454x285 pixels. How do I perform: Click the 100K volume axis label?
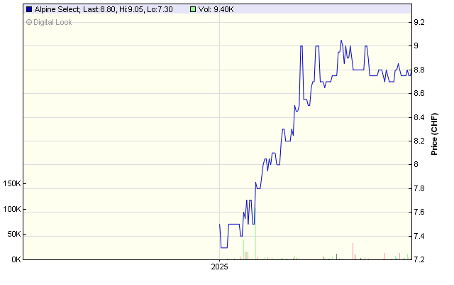pyautogui.click(x=13, y=210)
